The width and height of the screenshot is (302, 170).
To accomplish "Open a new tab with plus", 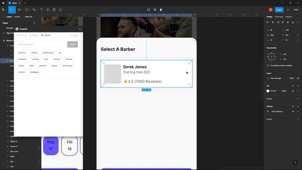I will [x=25, y=3].
